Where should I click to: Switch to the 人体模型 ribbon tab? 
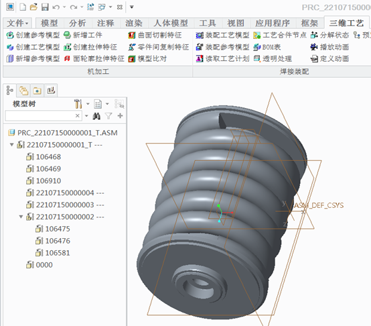171,23
